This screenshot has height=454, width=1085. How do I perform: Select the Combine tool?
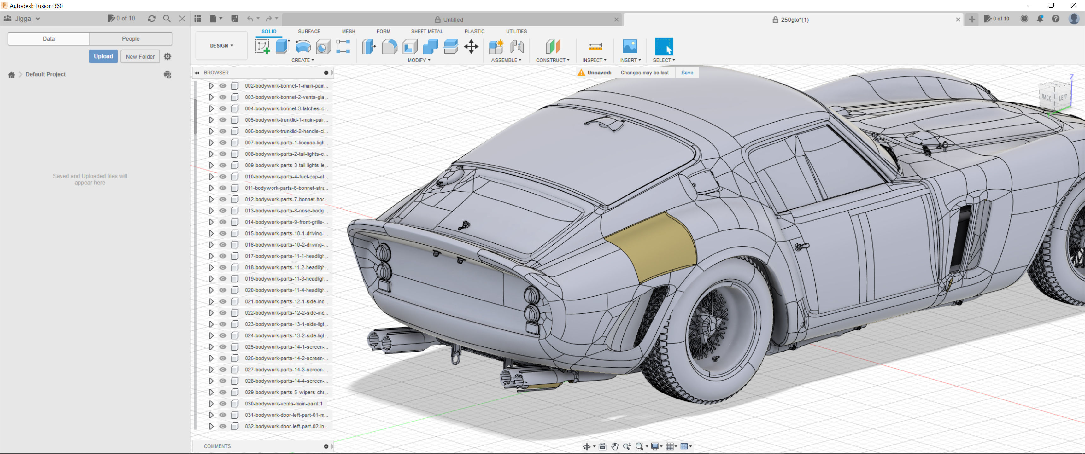pos(431,46)
